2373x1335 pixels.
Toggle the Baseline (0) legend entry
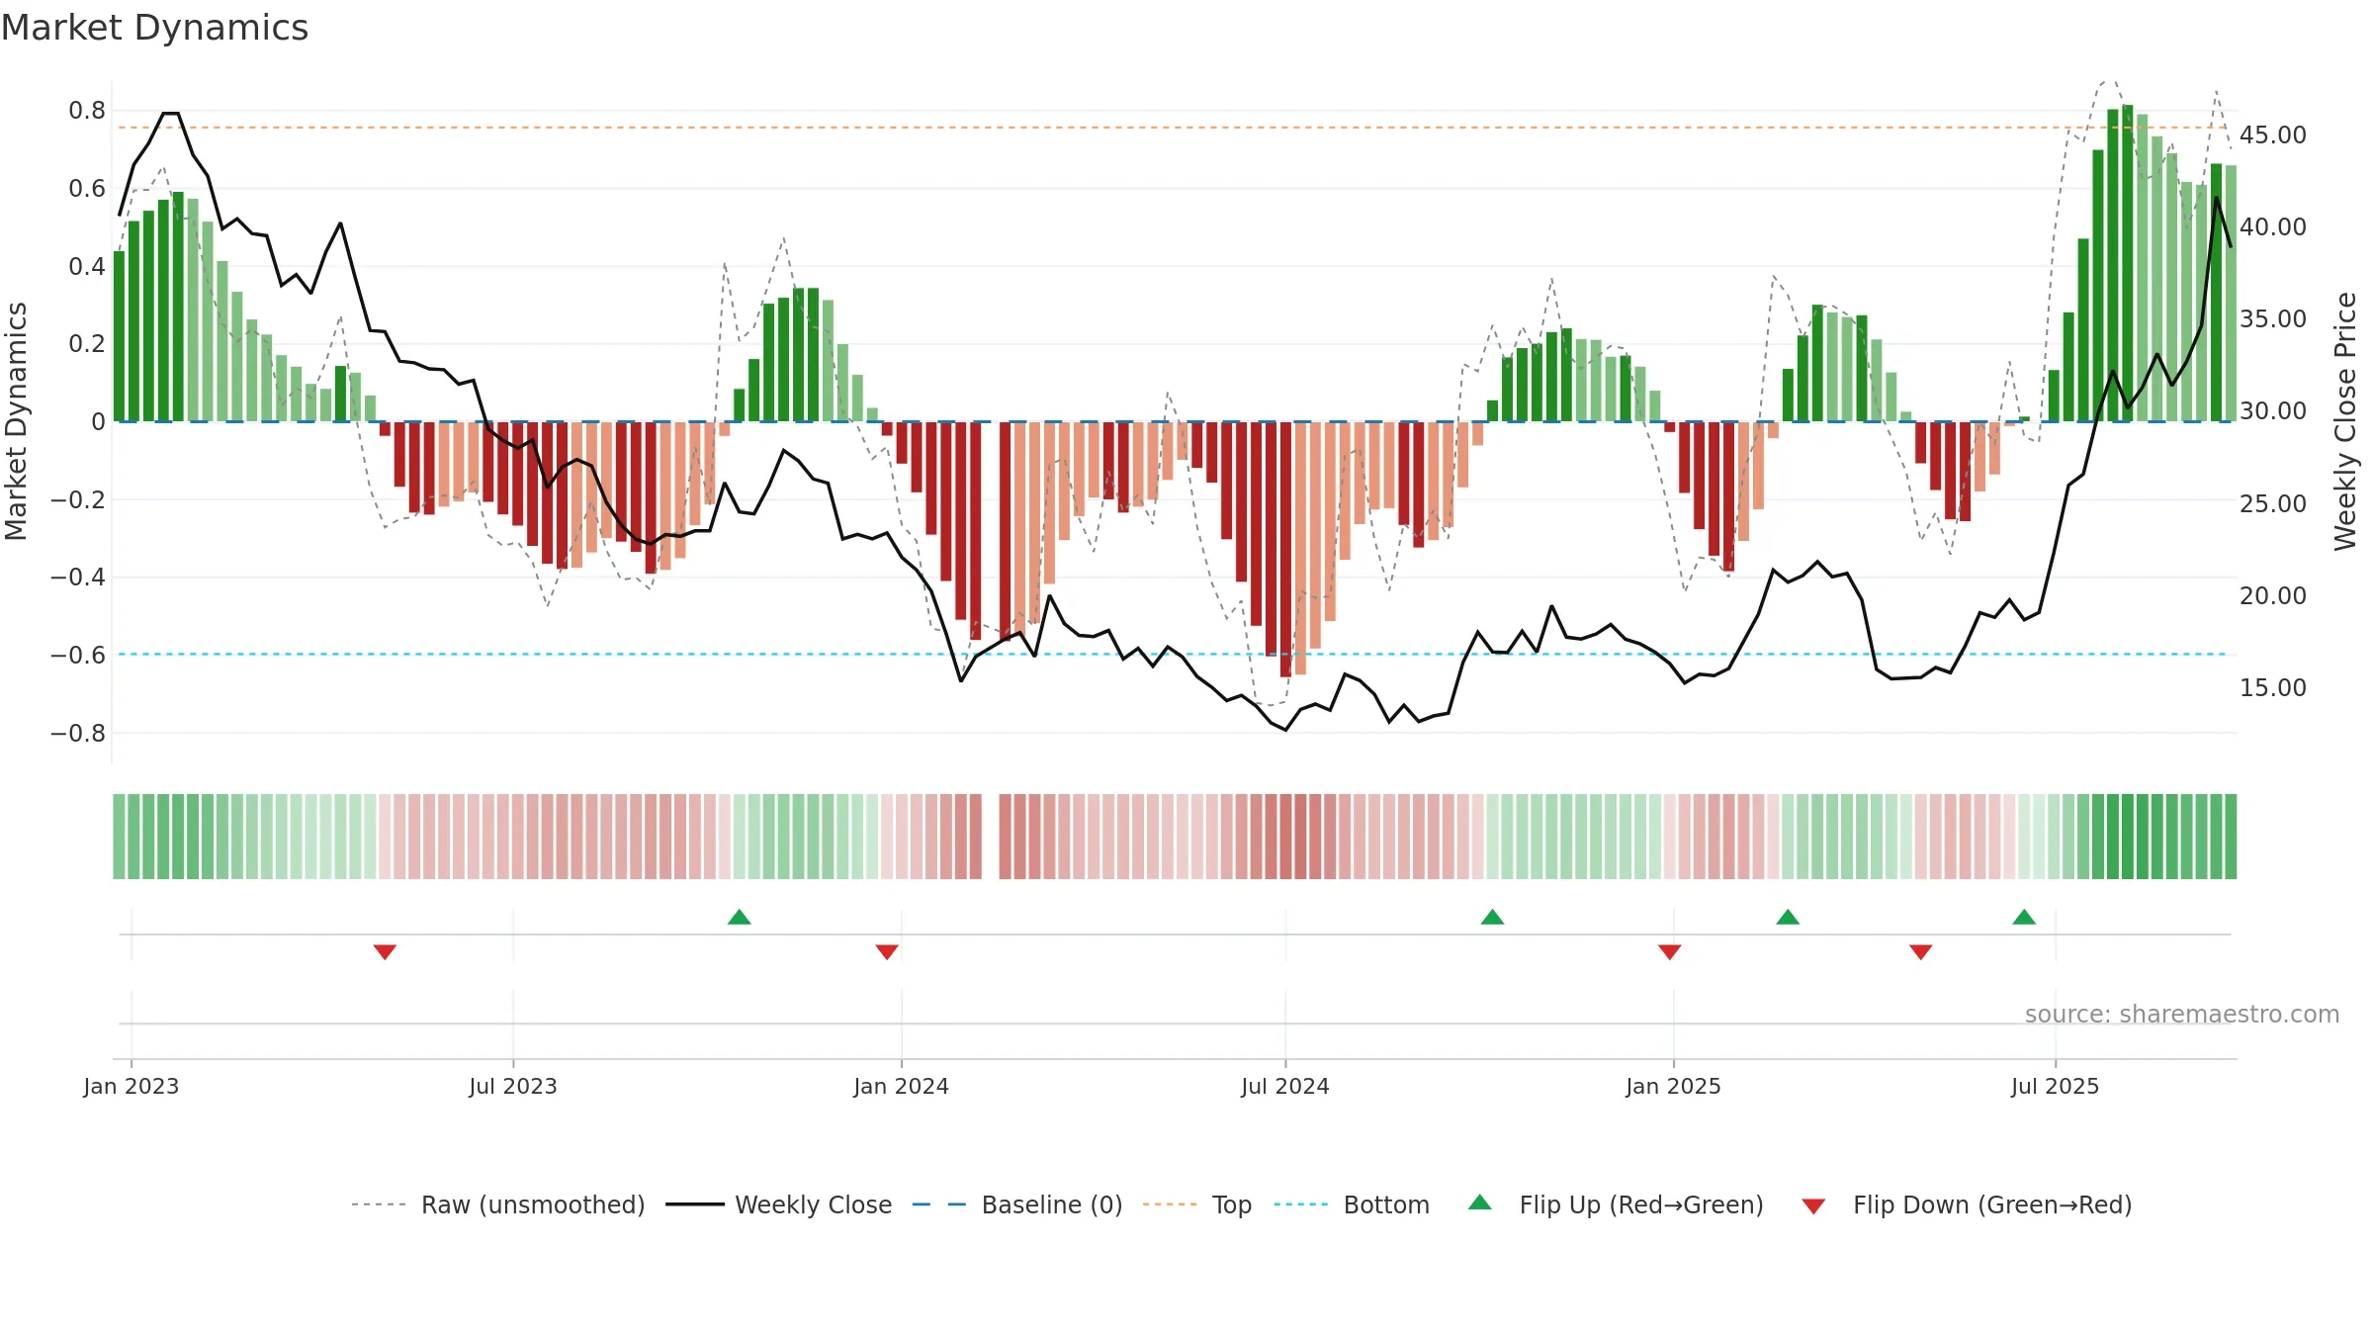pos(1017,1204)
